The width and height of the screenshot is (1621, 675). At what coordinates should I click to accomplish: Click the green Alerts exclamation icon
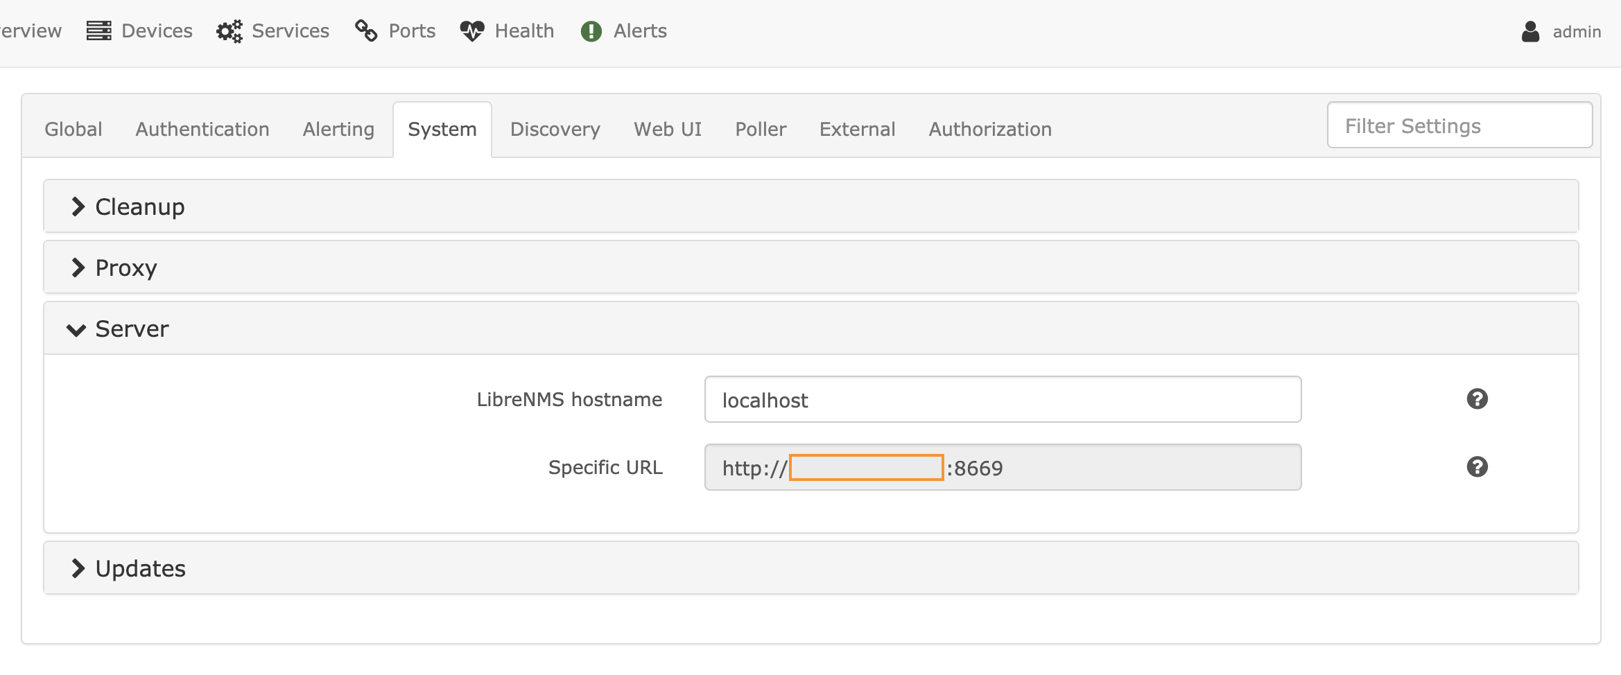(x=591, y=31)
